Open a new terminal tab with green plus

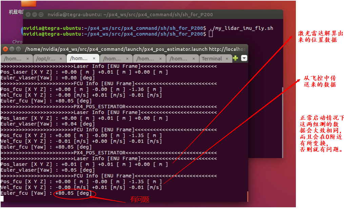click(x=236, y=58)
